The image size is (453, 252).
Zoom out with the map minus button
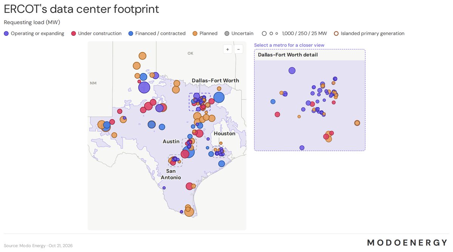[238, 49]
